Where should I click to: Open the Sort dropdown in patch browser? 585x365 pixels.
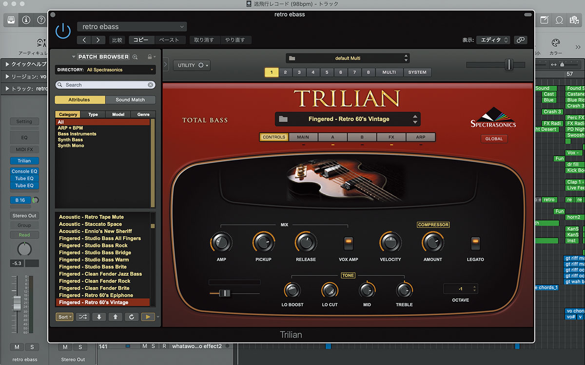coord(64,317)
